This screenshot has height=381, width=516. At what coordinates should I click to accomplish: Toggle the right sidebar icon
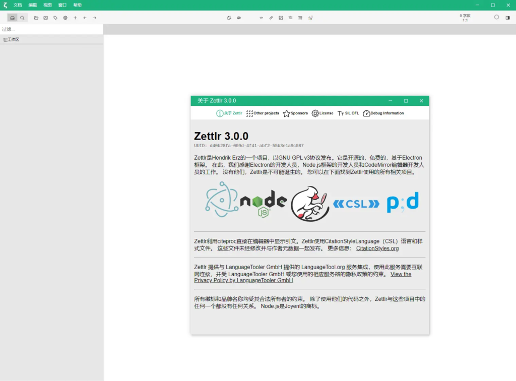508,18
